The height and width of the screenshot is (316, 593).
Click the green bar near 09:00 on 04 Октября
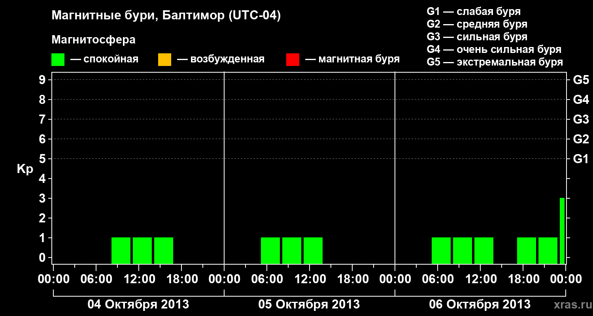click(121, 250)
